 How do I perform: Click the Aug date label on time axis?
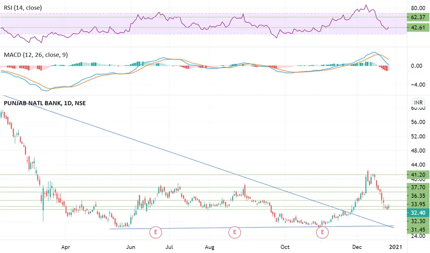tap(209, 247)
